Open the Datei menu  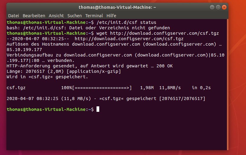(x=13, y=15)
